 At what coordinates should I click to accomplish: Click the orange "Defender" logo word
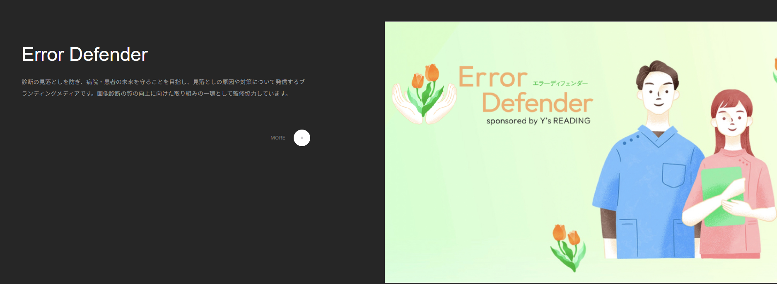(537, 103)
